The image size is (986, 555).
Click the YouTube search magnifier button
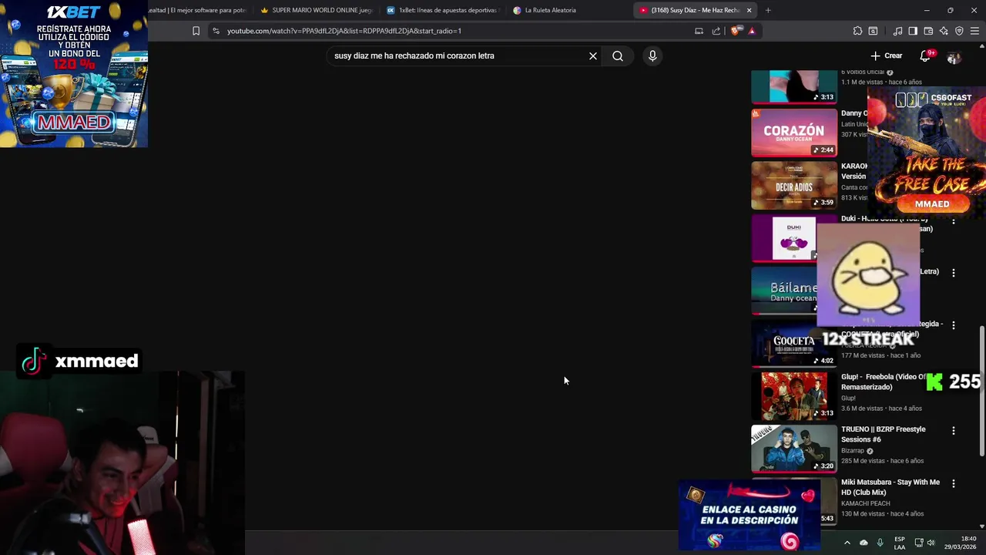tap(618, 55)
